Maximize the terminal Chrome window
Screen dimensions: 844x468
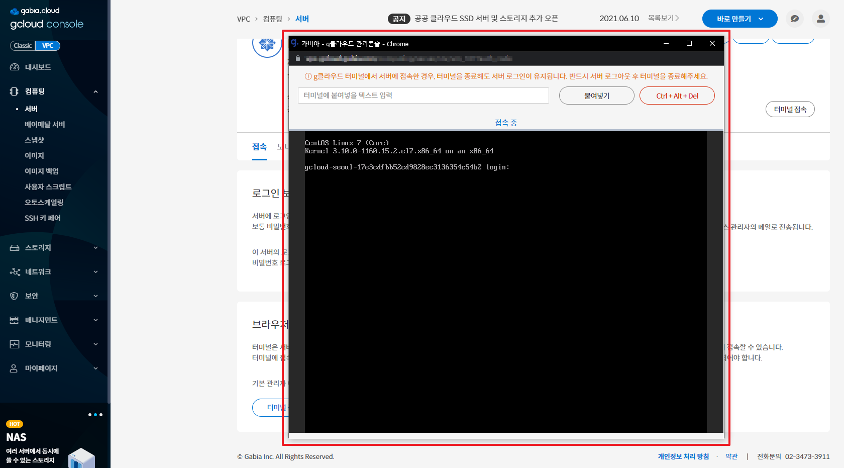point(689,43)
